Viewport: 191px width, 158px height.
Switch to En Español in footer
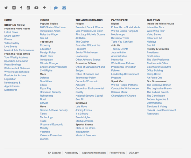tap(54, 153)
